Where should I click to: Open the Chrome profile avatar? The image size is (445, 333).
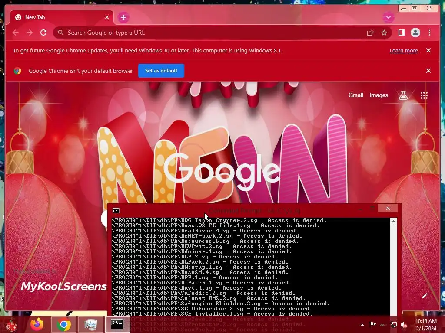click(415, 33)
